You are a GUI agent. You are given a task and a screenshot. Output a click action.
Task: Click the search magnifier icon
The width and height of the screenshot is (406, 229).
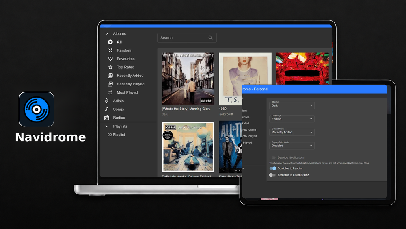coord(210,38)
